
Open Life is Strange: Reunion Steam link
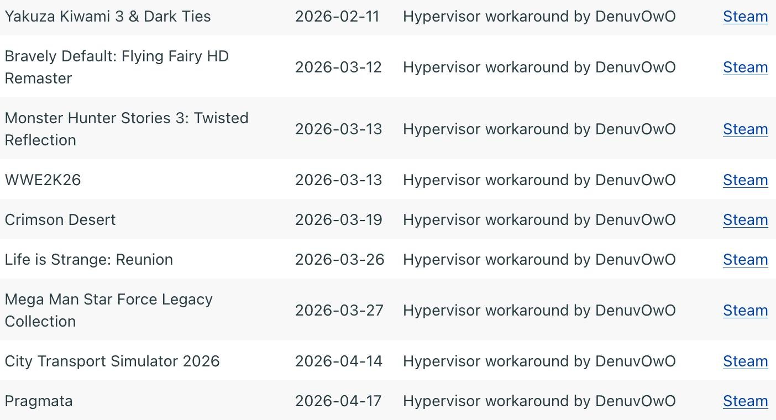coord(745,260)
